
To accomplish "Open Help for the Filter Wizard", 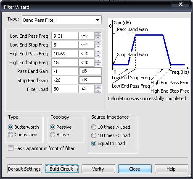I will point(172,169).
